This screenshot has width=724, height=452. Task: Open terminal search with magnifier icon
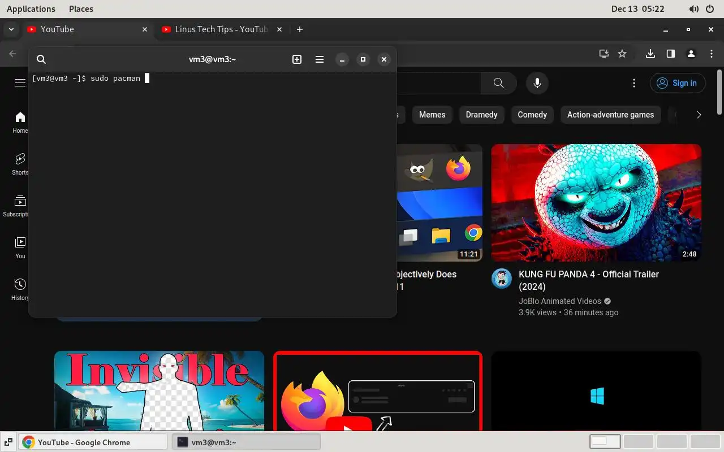coord(41,59)
